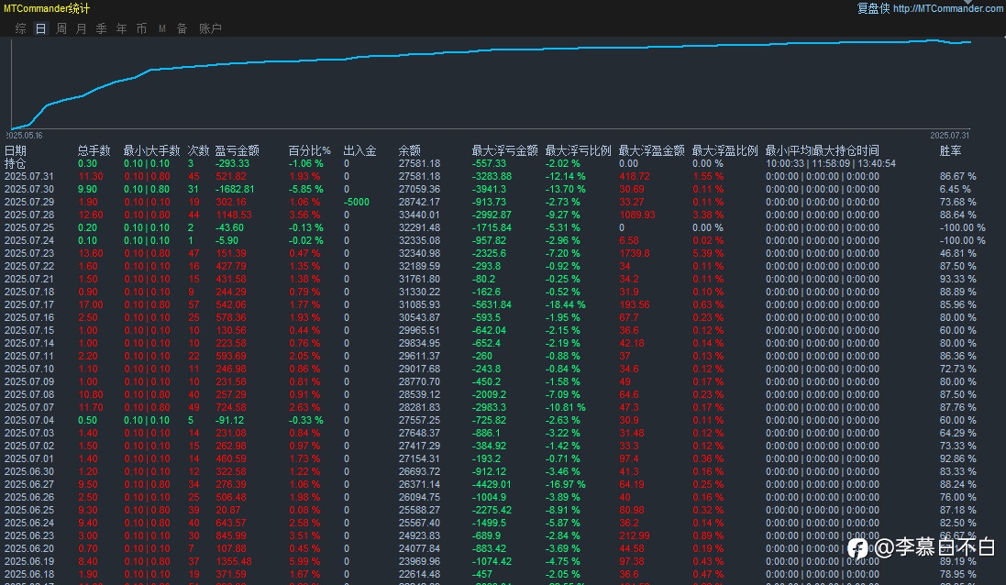
Task: Click the -16.97 % floating loss ratio
Action: coord(565,484)
